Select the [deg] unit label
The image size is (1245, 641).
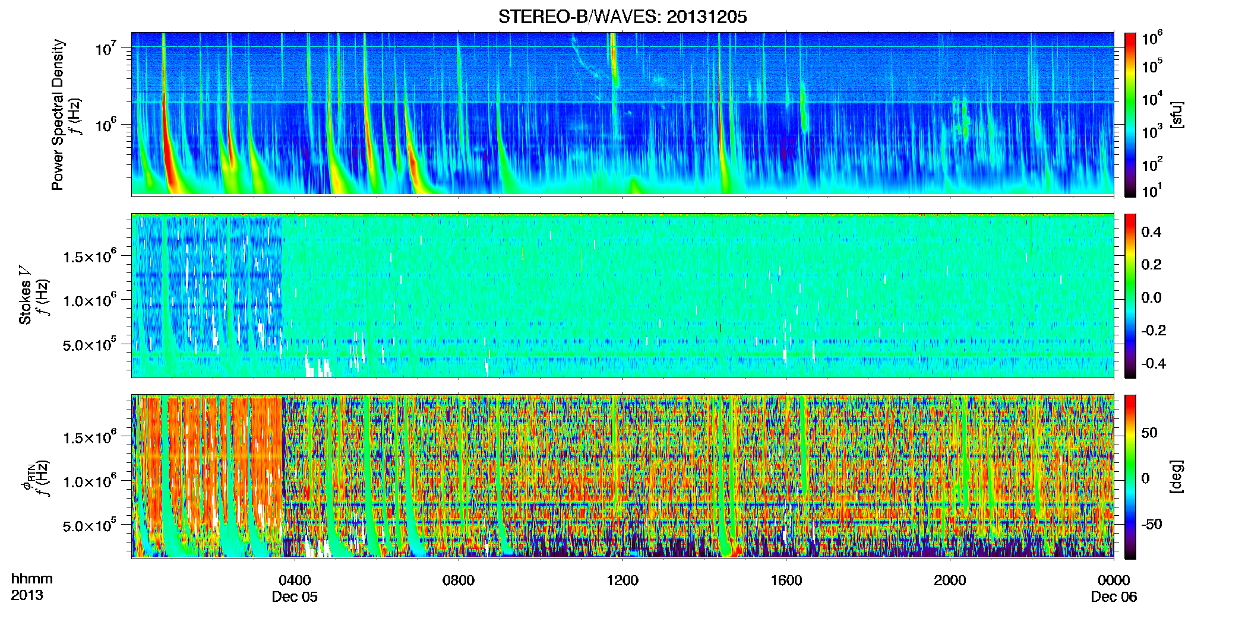click(1177, 477)
